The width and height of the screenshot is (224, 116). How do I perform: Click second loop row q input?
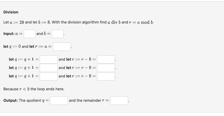[49, 68]
